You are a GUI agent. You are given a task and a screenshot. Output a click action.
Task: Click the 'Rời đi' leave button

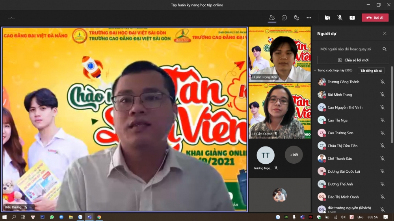point(375,18)
